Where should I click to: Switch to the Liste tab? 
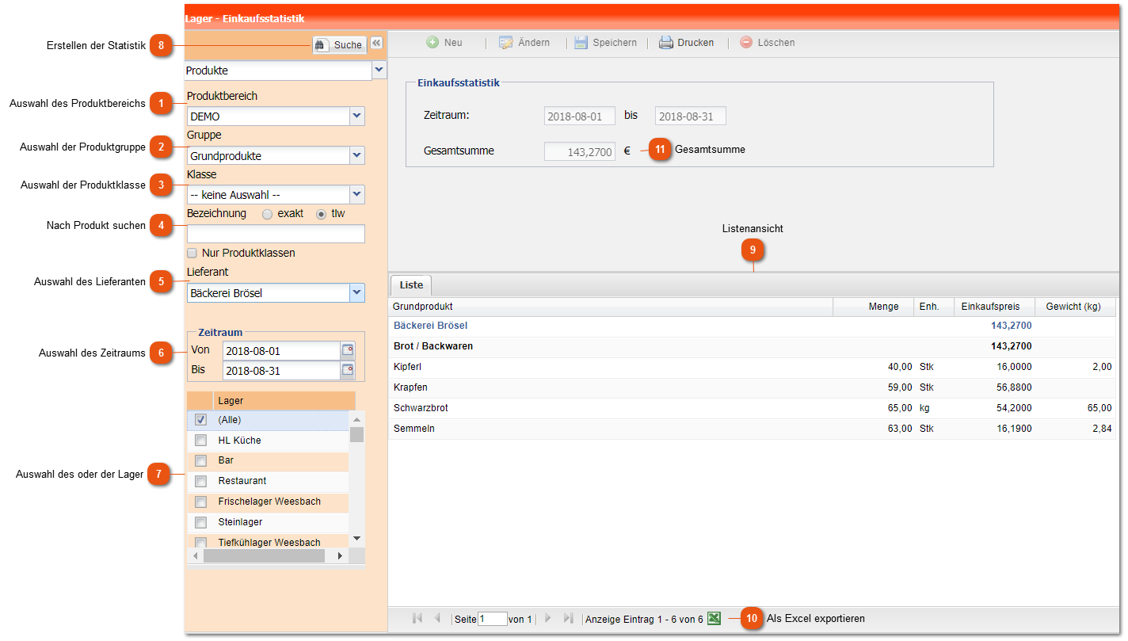(x=411, y=285)
